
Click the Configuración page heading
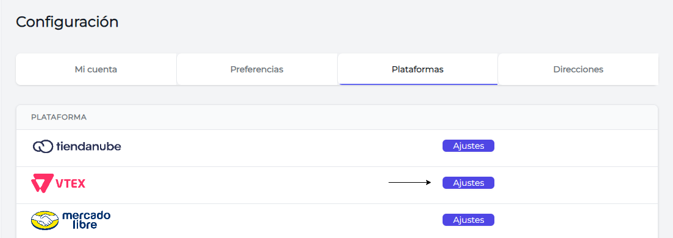(67, 22)
